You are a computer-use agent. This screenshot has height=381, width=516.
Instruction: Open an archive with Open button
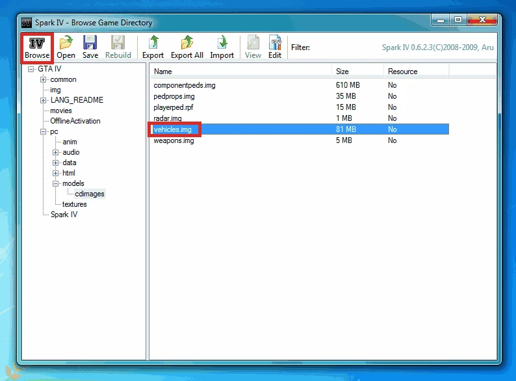point(66,47)
